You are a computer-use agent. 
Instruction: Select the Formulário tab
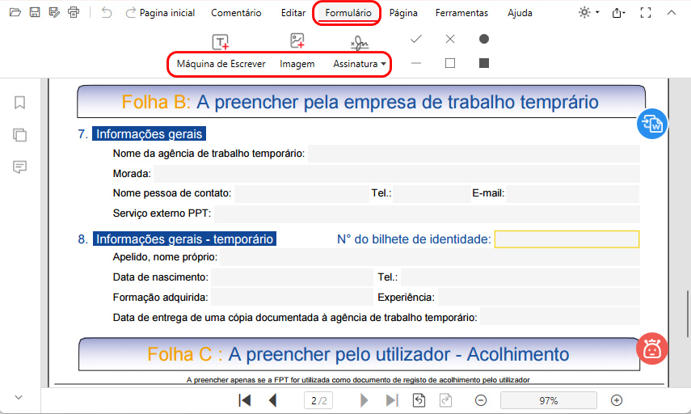[x=348, y=13]
